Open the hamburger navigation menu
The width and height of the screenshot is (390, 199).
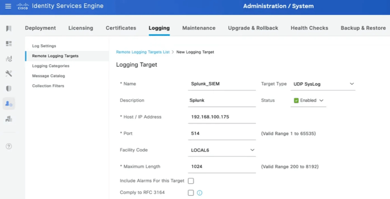pyautogui.click(x=8, y=6)
